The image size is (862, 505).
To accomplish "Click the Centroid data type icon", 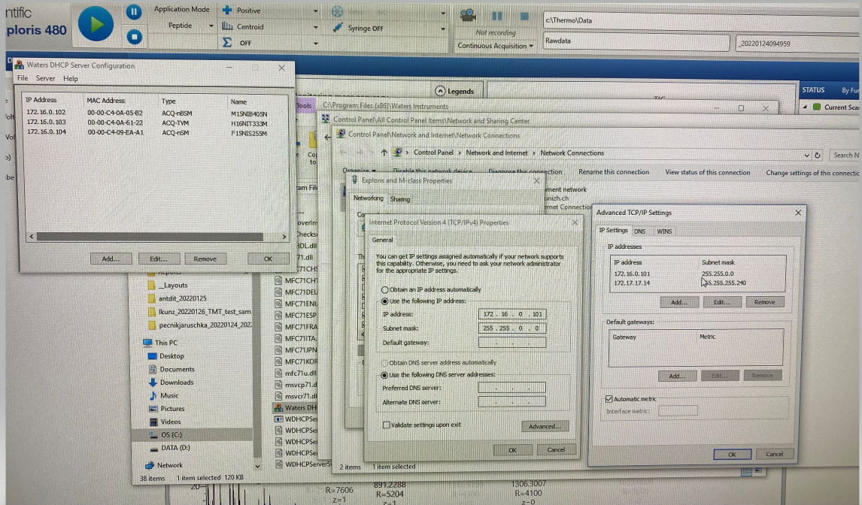I will coord(227,26).
